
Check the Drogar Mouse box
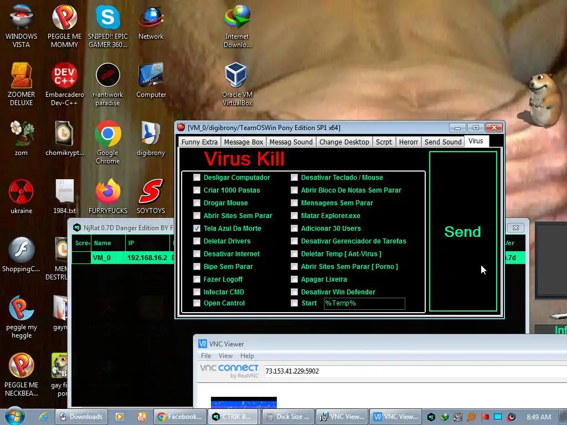click(197, 203)
